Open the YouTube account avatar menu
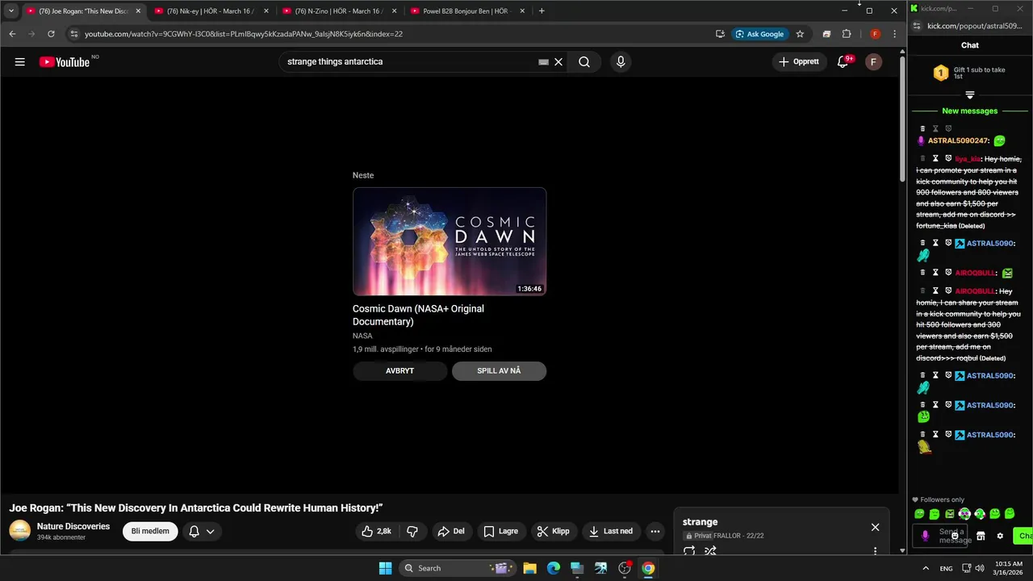 (873, 62)
